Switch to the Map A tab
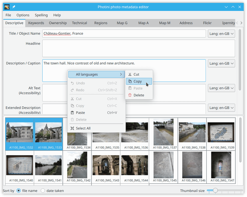This screenshot has height=197, width=247. point(143,23)
